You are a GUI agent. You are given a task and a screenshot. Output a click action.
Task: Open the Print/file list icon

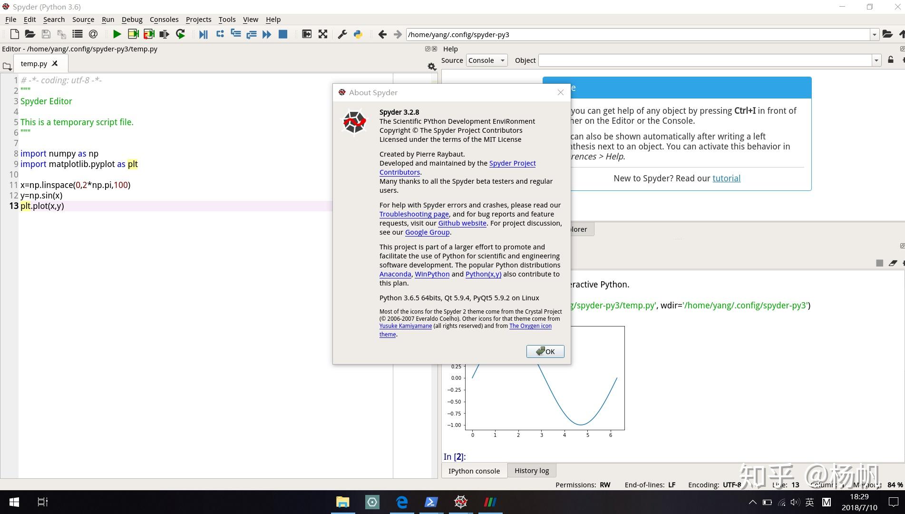(77, 34)
